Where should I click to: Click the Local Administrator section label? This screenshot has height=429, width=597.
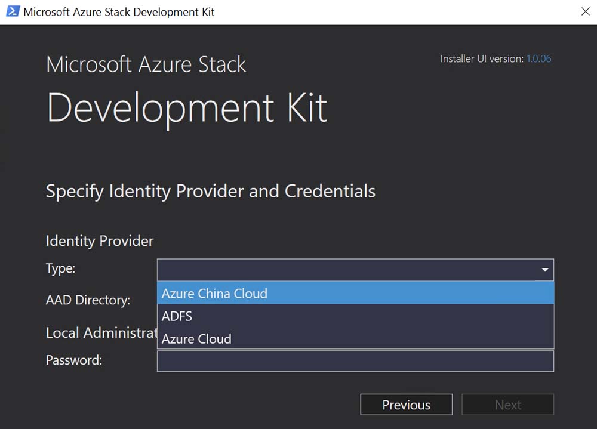click(100, 332)
